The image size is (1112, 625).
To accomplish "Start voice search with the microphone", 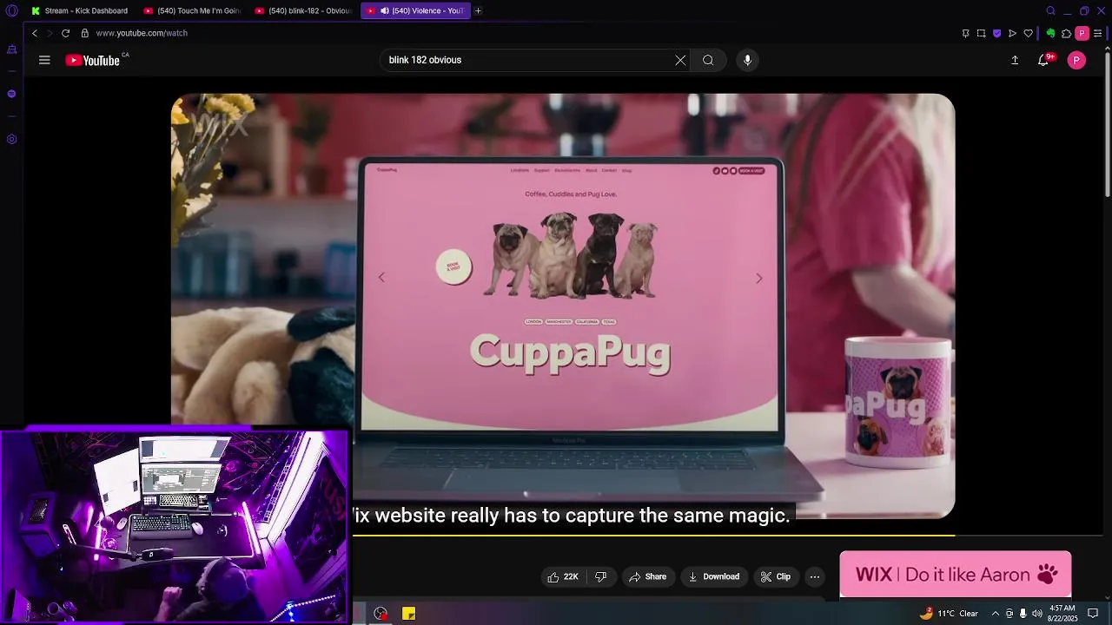I will coord(747,60).
